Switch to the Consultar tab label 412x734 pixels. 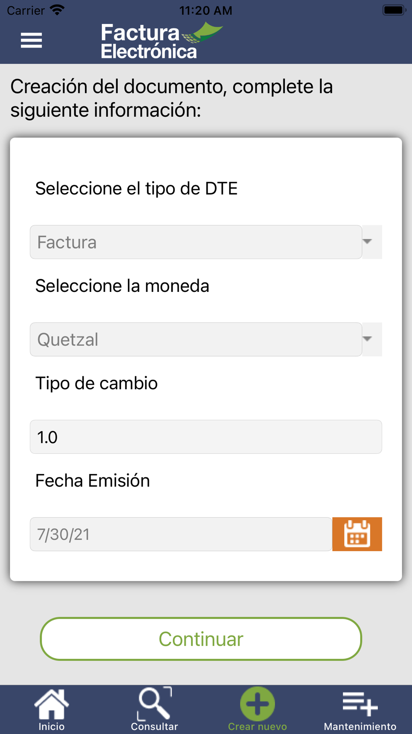pyautogui.click(x=154, y=727)
